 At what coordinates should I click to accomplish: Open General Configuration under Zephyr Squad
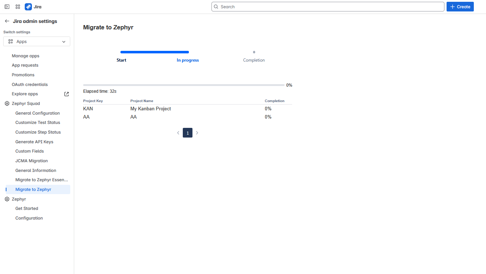pyautogui.click(x=38, y=113)
